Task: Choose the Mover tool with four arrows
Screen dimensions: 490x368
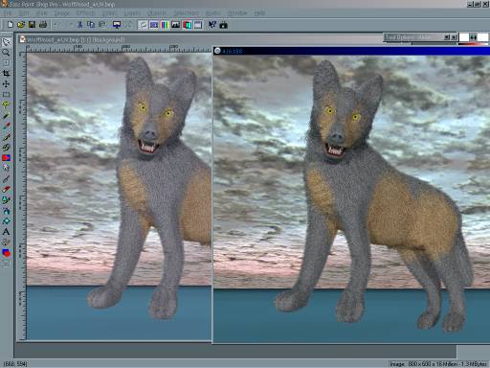Action: [6, 84]
